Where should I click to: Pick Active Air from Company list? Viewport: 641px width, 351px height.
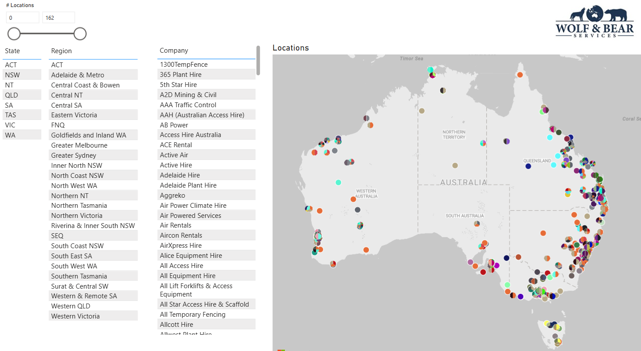pos(207,155)
